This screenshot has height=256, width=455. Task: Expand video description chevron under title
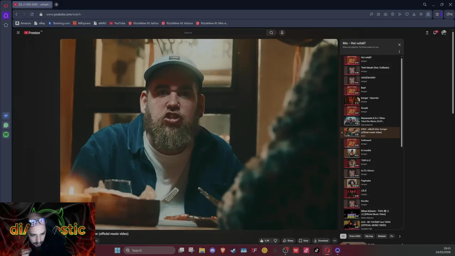96,241
